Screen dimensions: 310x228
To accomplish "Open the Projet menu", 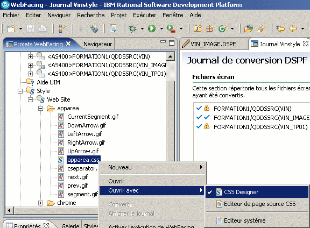I will [x=118, y=15].
